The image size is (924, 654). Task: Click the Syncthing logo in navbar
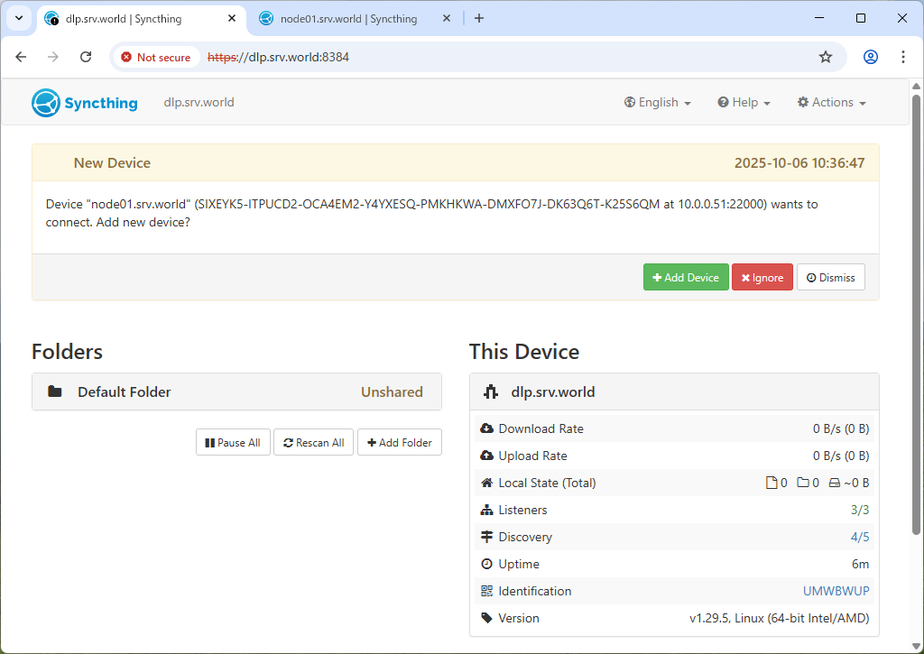click(x=85, y=103)
